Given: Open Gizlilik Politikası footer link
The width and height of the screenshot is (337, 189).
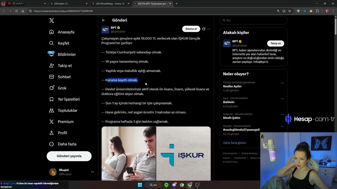Looking at the screenshot, I should tap(249, 153).
